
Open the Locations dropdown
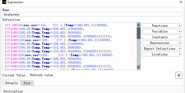pos(161,54)
